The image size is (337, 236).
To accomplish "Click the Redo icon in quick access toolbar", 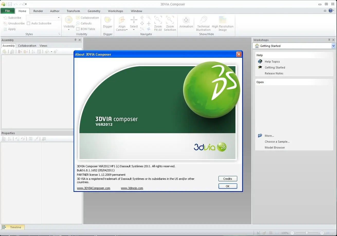I will (x=21, y=4).
